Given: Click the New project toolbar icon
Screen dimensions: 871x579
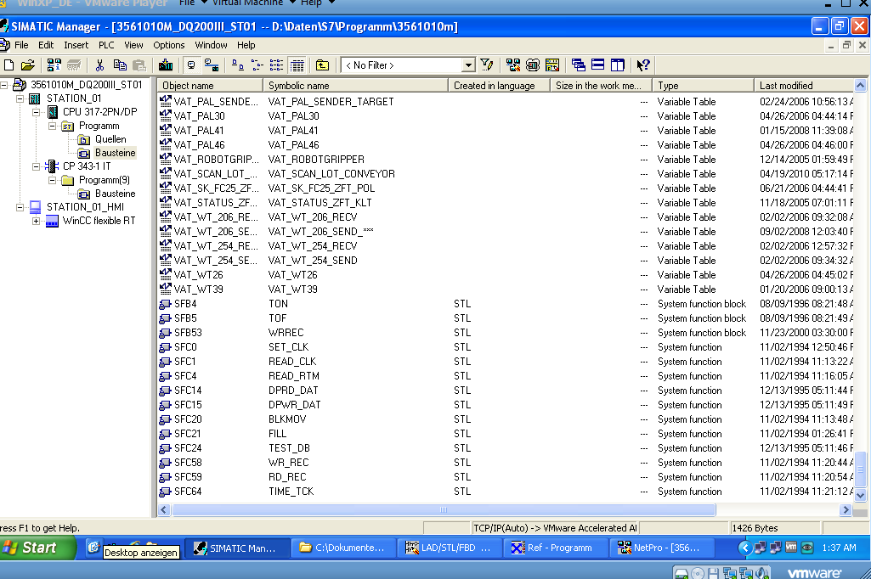Looking at the screenshot, I should (x=8, y=65).
